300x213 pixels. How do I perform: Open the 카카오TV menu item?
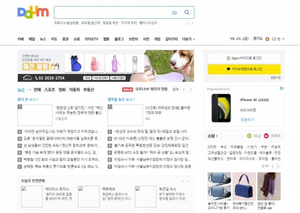point(91,39)
